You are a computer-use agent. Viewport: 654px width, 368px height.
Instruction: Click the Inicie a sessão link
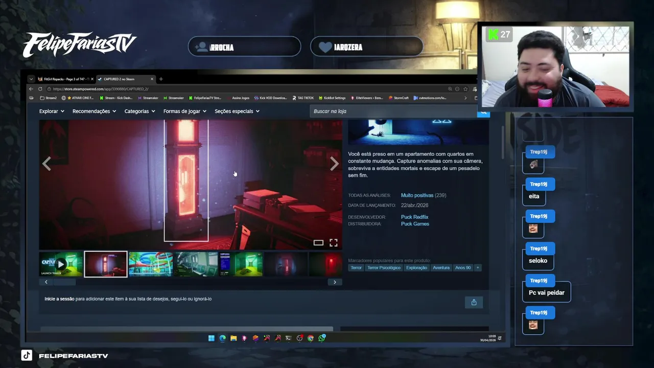[x=59, y=299]
